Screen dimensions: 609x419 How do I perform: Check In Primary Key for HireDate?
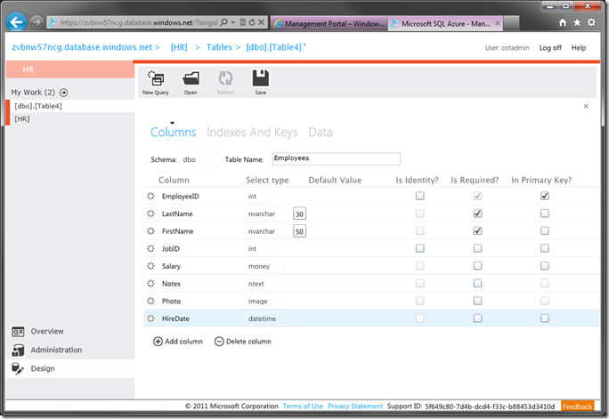pyautogui.click(x=545, y=318)
